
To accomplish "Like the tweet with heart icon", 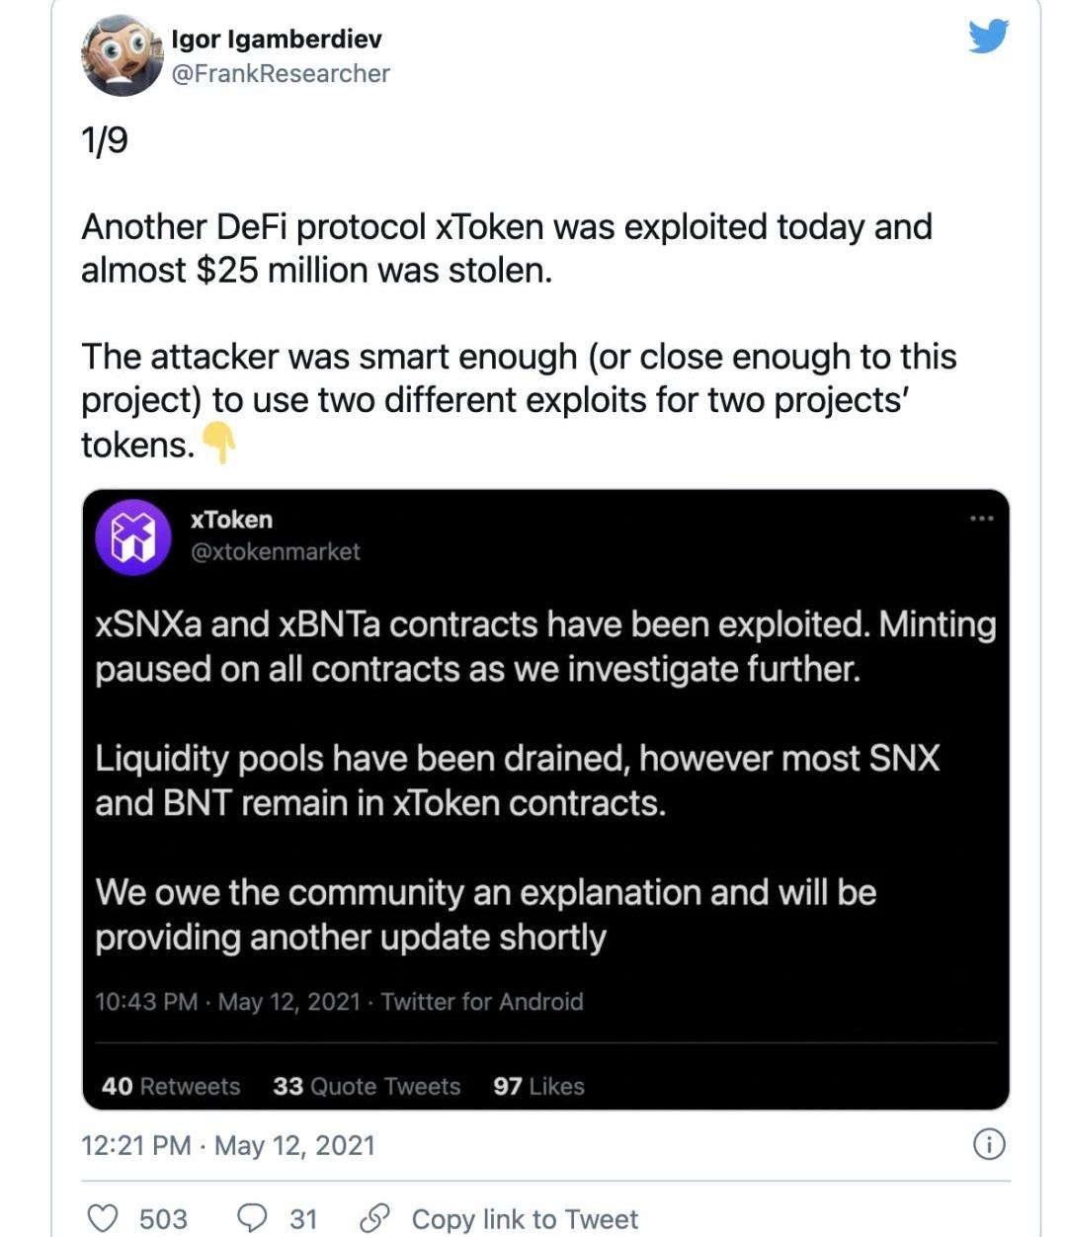I will click(103, 1218).
